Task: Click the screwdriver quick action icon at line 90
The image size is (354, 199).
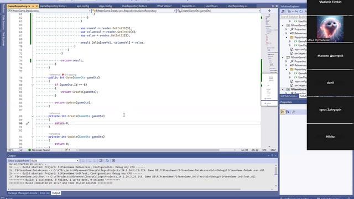Action: coord(28,123)
